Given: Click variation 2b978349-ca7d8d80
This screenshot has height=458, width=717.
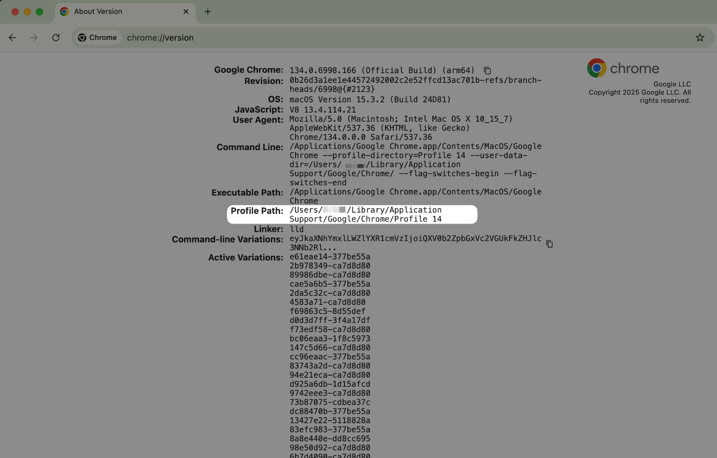Looking at the screenshot, I should click(x=330, y=266).
